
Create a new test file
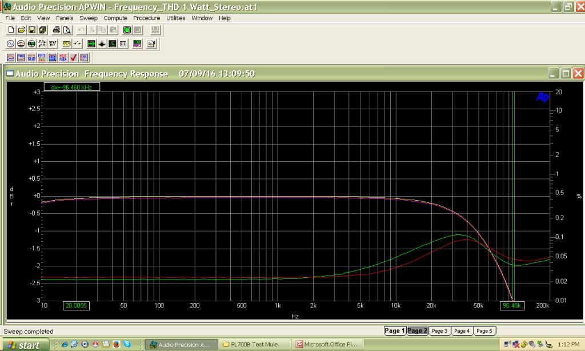(11, 30)
